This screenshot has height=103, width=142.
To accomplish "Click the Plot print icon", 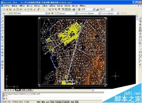I will tap(14, 9).
